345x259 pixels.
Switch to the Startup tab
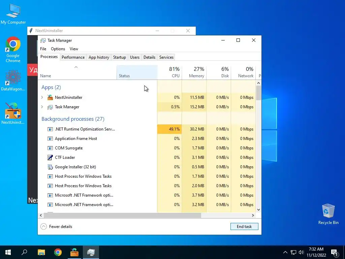pos(120,57)
